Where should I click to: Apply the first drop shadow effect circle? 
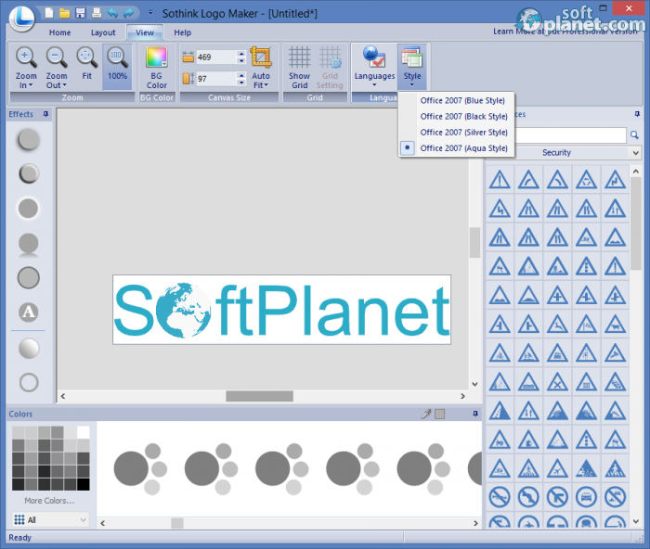[28, 139]
